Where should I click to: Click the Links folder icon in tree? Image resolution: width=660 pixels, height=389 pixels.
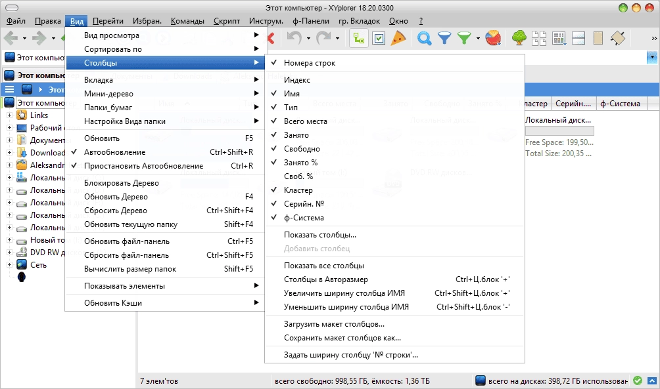pyautogui.click(x=22, y=115)
